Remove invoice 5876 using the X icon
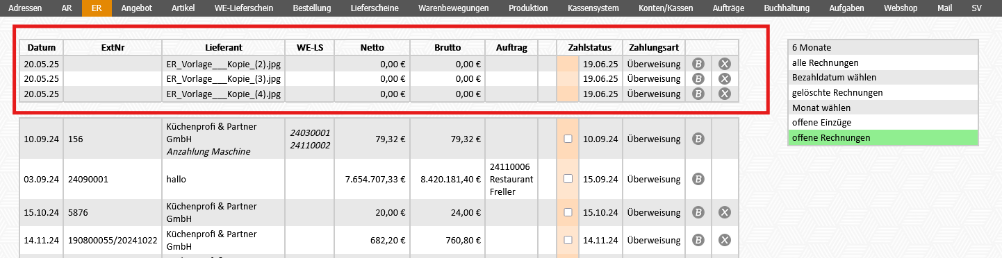The image size is (1002, 258). click(724, 212)
